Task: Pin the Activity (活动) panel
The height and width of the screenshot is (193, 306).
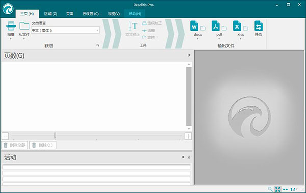Action: tap(183, 157)
